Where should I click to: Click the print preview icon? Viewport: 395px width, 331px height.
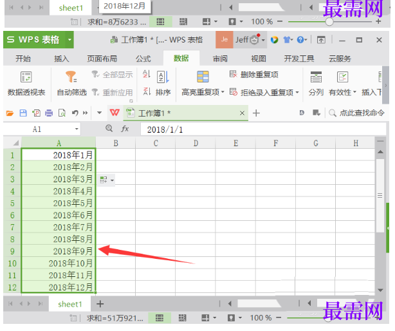[62, 113]
